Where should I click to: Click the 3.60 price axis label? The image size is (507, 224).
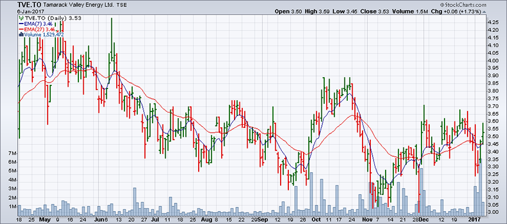(x=493, y=121)
